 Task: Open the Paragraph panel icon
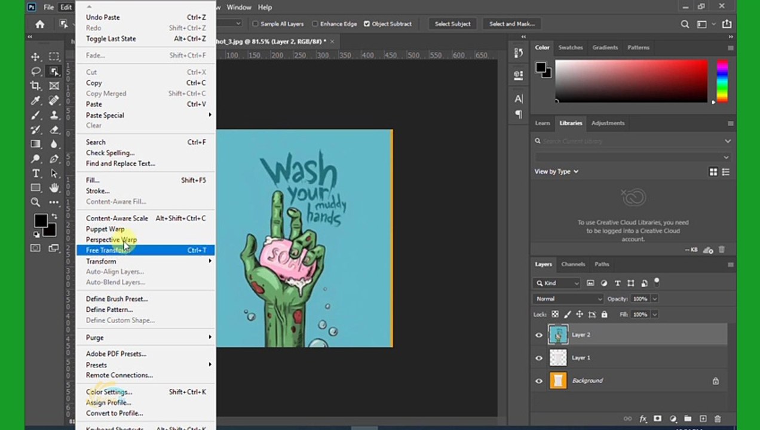518,114
